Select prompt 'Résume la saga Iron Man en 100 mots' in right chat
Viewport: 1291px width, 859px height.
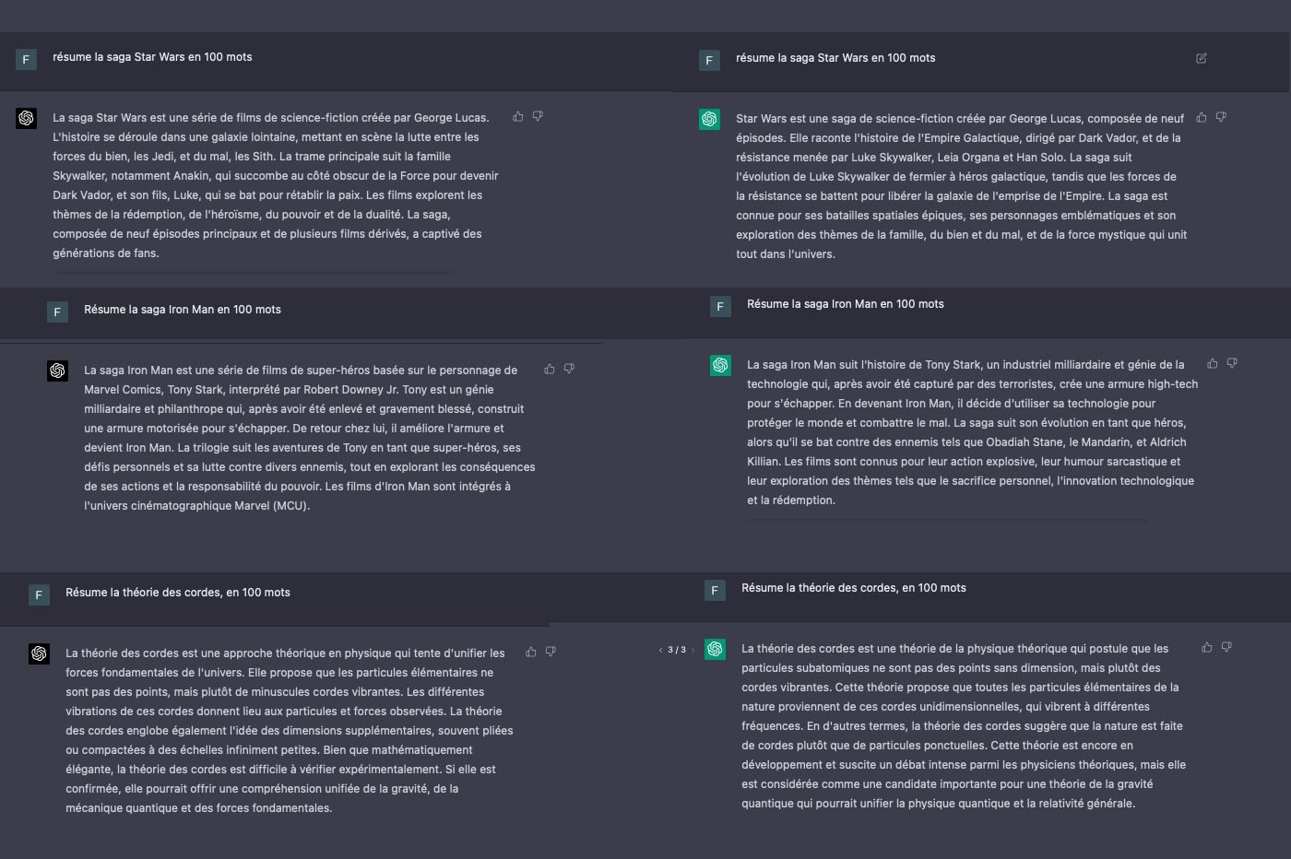846,304
